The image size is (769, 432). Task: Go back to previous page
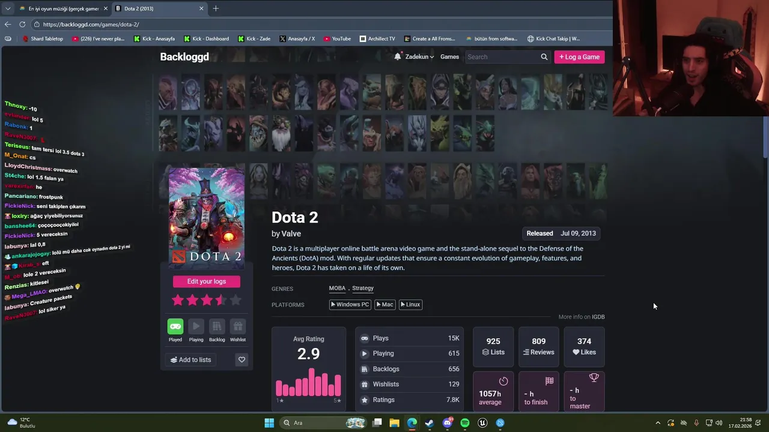[8, 24]
